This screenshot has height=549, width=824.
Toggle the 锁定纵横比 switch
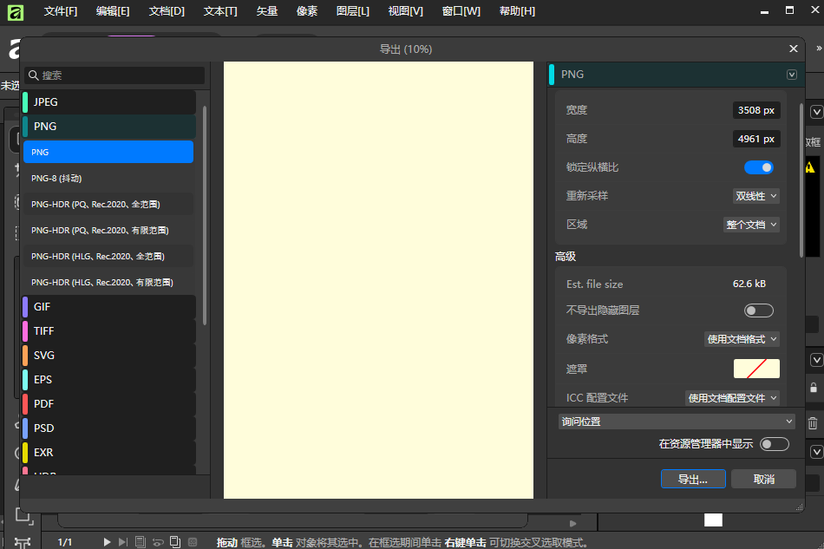pos(758,167)
